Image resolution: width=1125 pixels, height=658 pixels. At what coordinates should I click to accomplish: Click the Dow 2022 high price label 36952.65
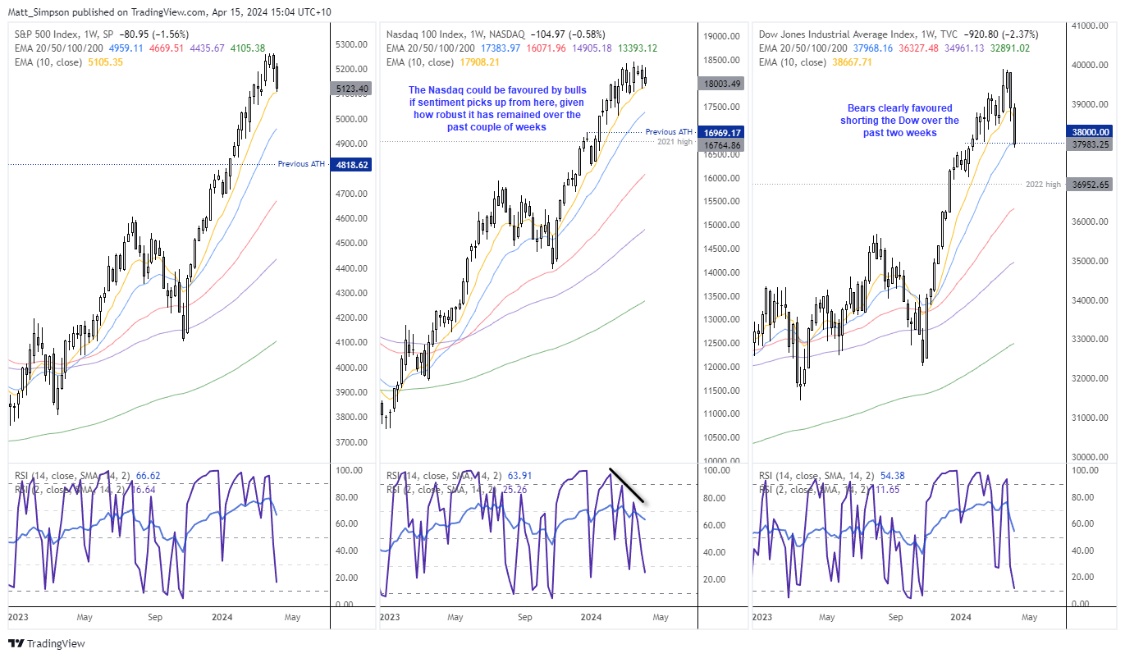[x=1091, y=185]
